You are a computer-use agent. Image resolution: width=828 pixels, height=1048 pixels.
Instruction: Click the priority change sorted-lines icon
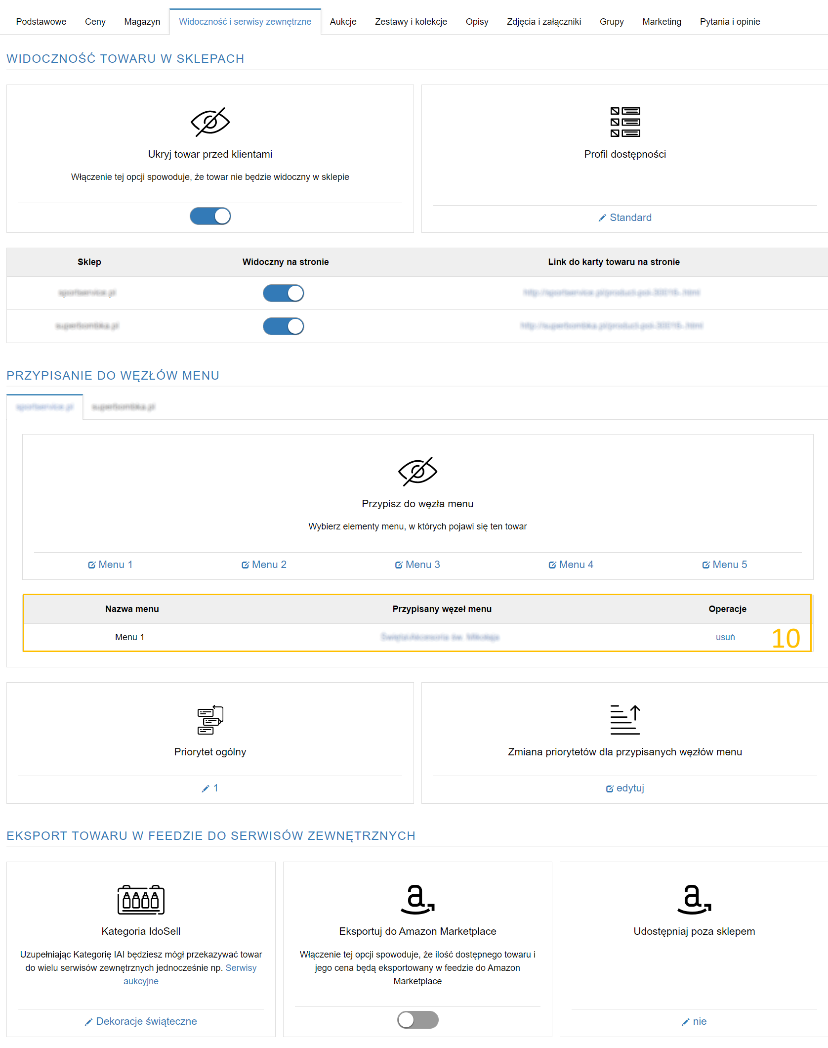coord(625,720)
